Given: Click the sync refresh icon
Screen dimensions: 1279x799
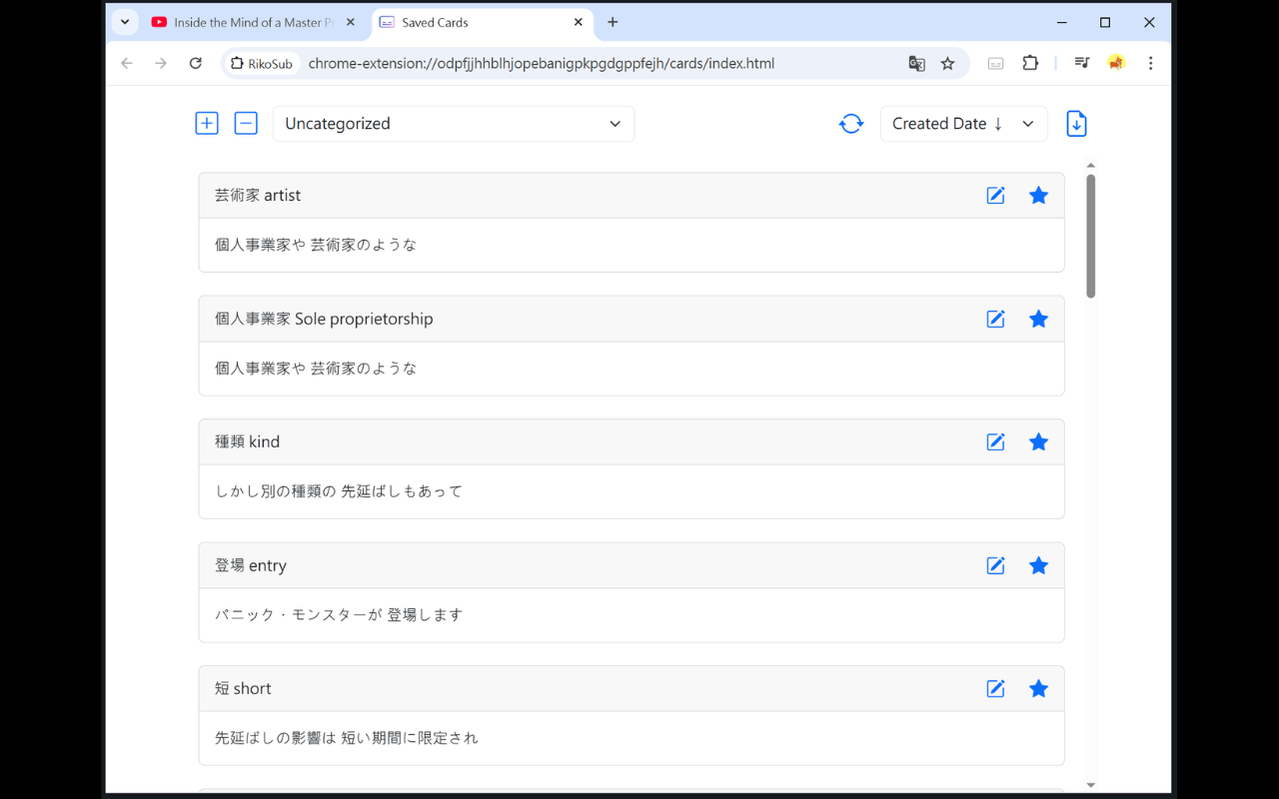Looking at the screenshot, I should point(851,124).
